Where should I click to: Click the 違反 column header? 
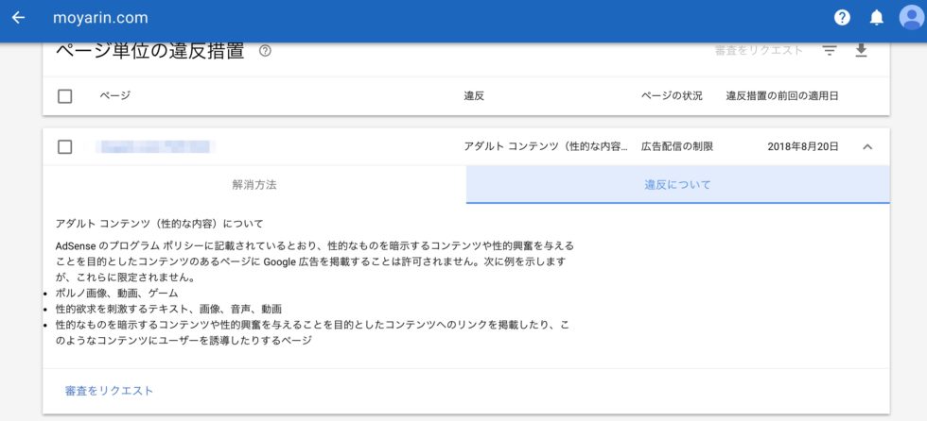(474, 96)
